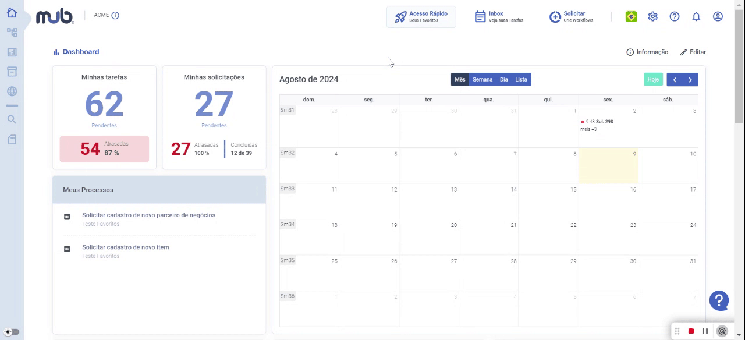
Task: Open 'Solicitar cadastro de novo item' process
Action: click(126, 247)
